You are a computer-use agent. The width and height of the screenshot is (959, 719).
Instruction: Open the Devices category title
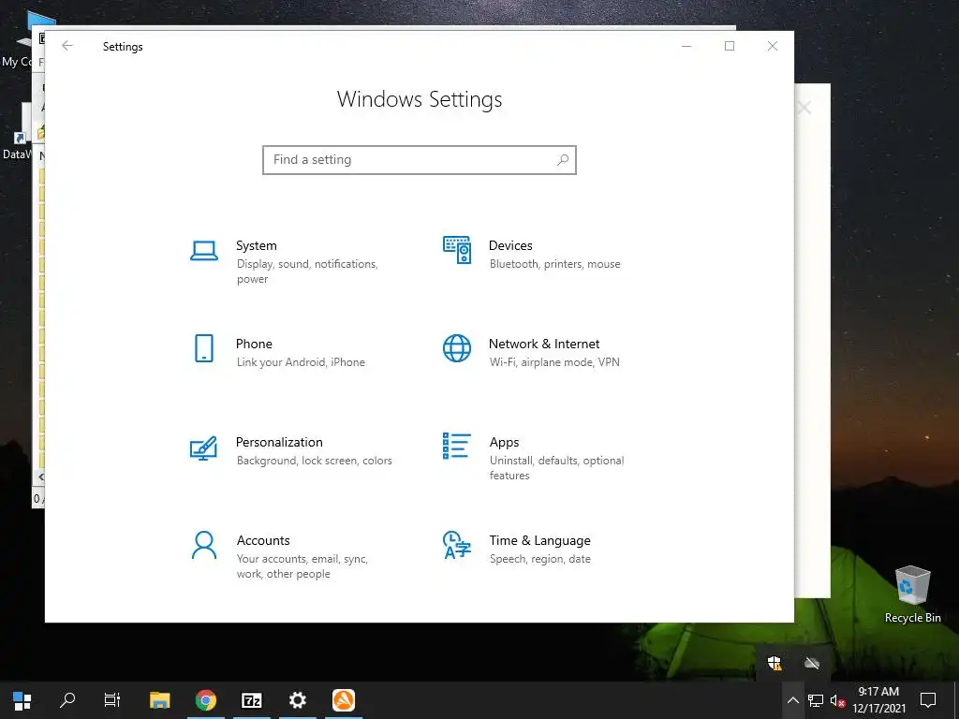coord(510,246)
